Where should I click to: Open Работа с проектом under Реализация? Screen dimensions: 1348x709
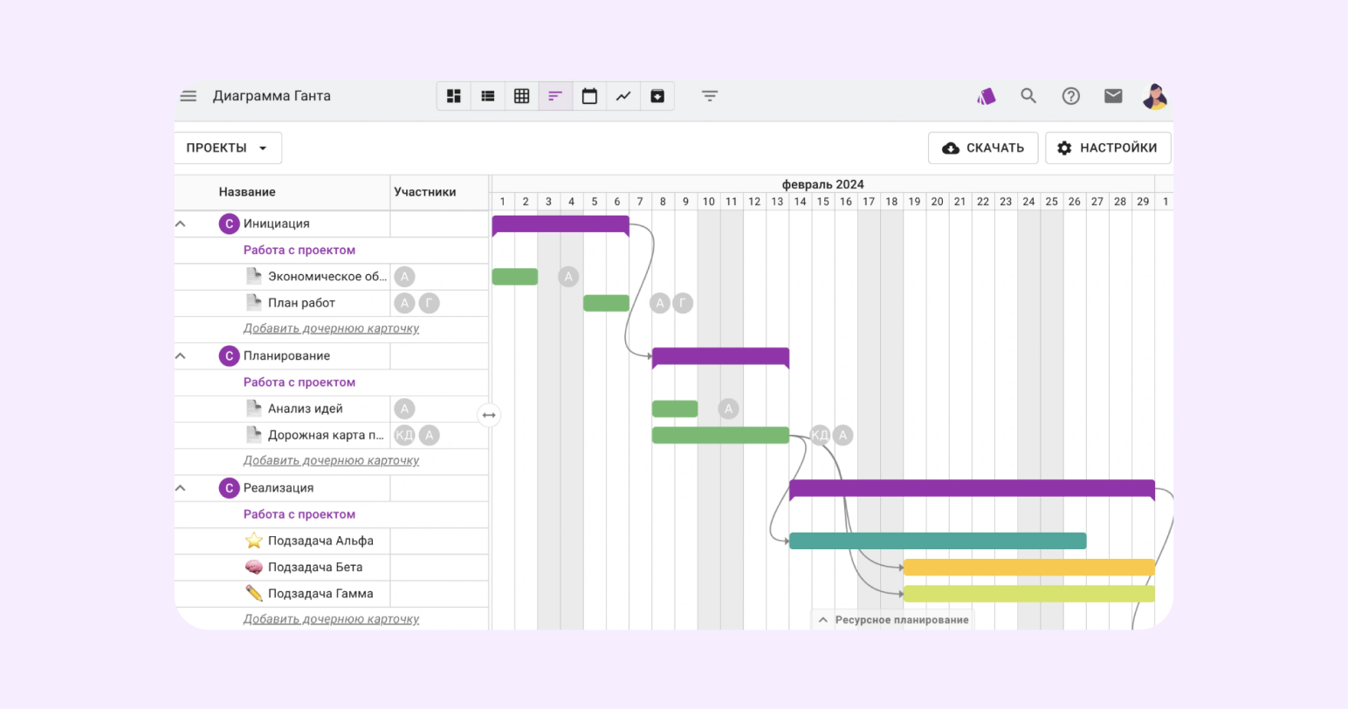299,514
